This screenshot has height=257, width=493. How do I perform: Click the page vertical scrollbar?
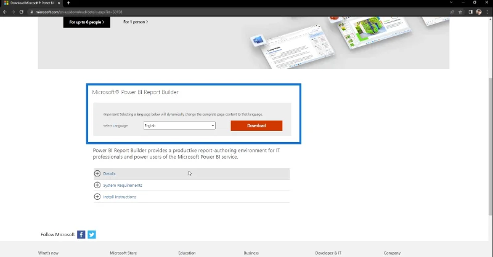[491, 146]
